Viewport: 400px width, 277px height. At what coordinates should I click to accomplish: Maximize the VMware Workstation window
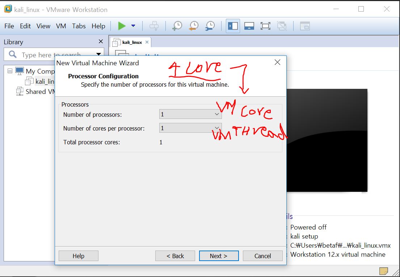361,9
